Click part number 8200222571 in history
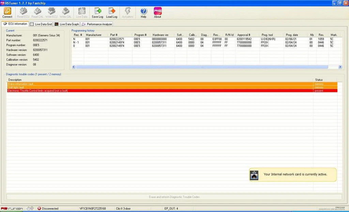This screenshot has width=349, height=212. [x=117, y=39]
